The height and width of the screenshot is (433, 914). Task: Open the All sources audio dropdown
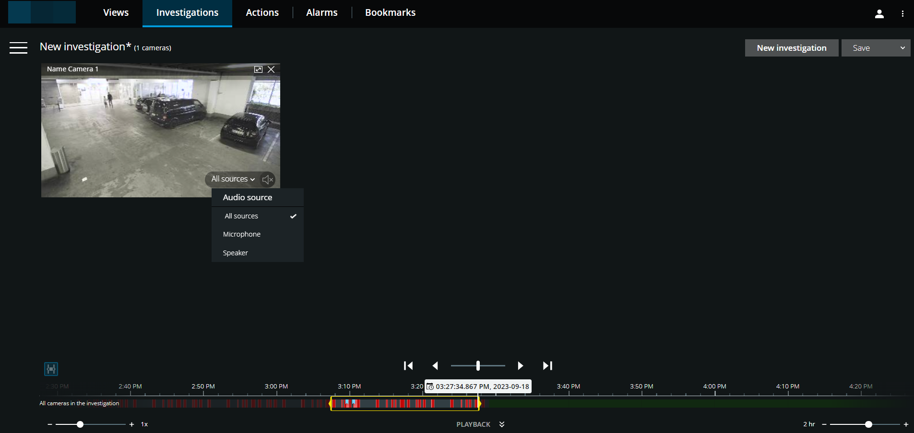tap(232, 179)
